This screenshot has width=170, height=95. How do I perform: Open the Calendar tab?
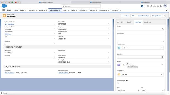tap(82, 10)
